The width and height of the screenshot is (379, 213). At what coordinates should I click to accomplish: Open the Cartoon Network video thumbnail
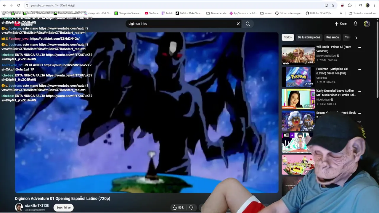click(x=297, y=143)
